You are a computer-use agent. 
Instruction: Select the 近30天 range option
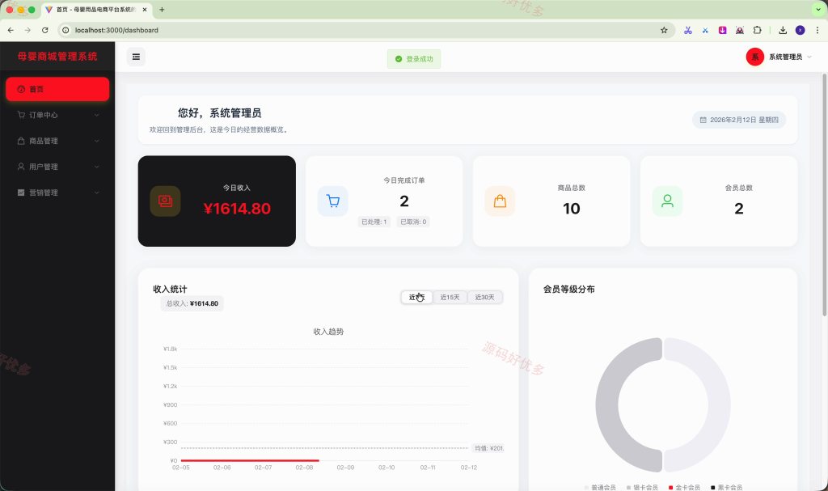pyautogui.click(x=484, y=298)
